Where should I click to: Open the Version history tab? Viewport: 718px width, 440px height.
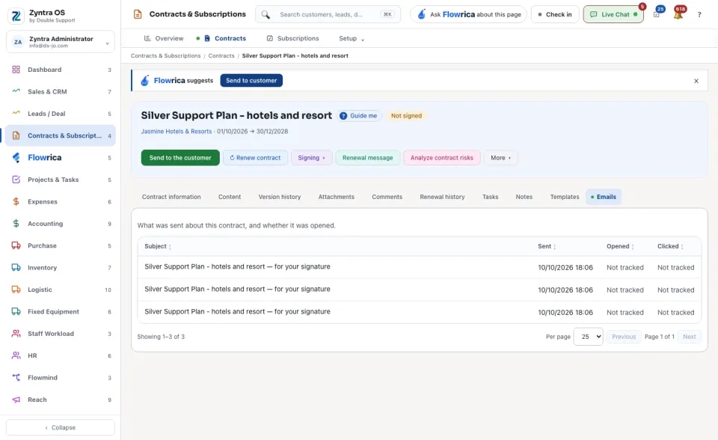click(x=280, y=197)
